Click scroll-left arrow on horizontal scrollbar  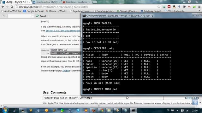tap(1, 106)
